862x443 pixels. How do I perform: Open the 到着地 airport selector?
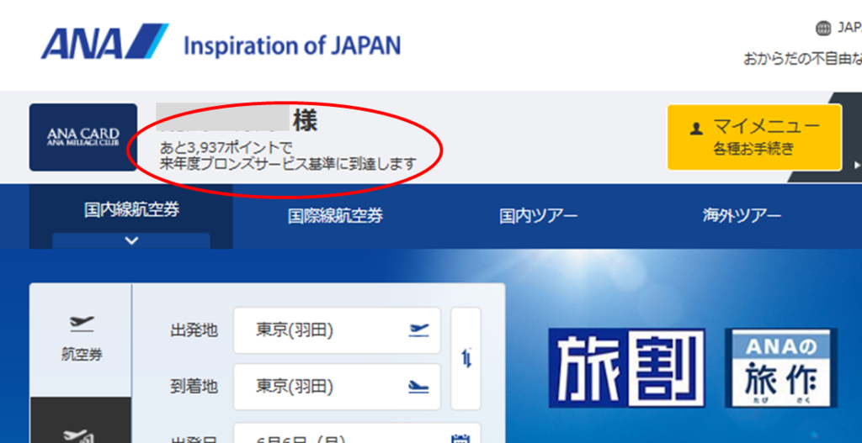coord(337,387)
